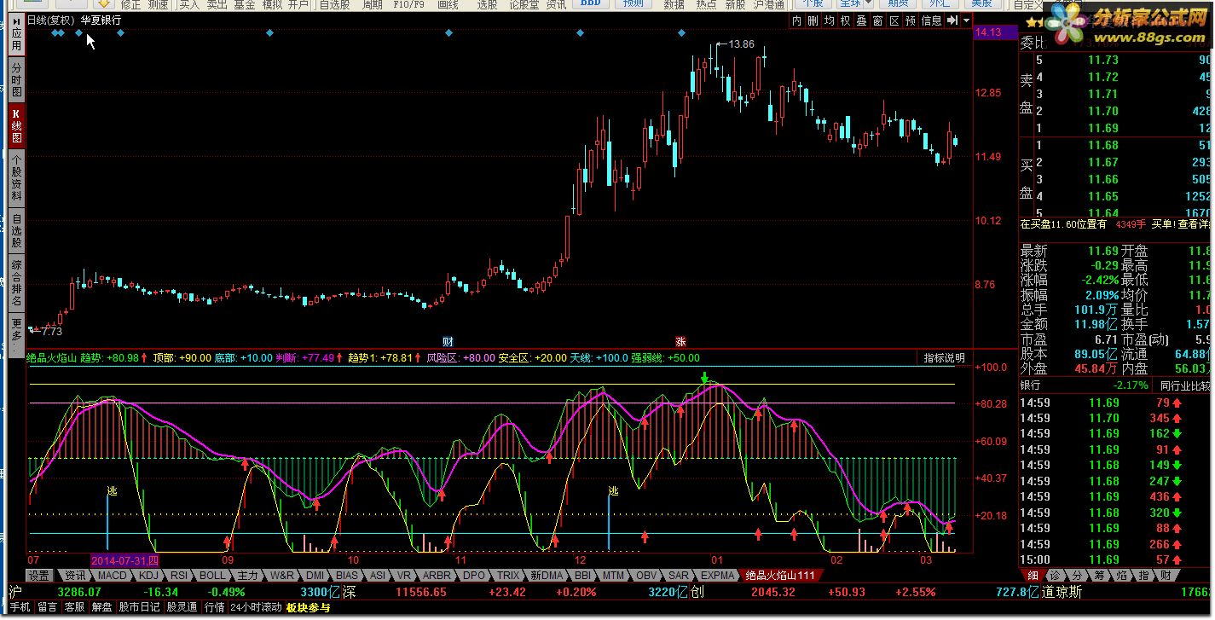Click the 均 moving-average toggle button

tap(829, 20)
